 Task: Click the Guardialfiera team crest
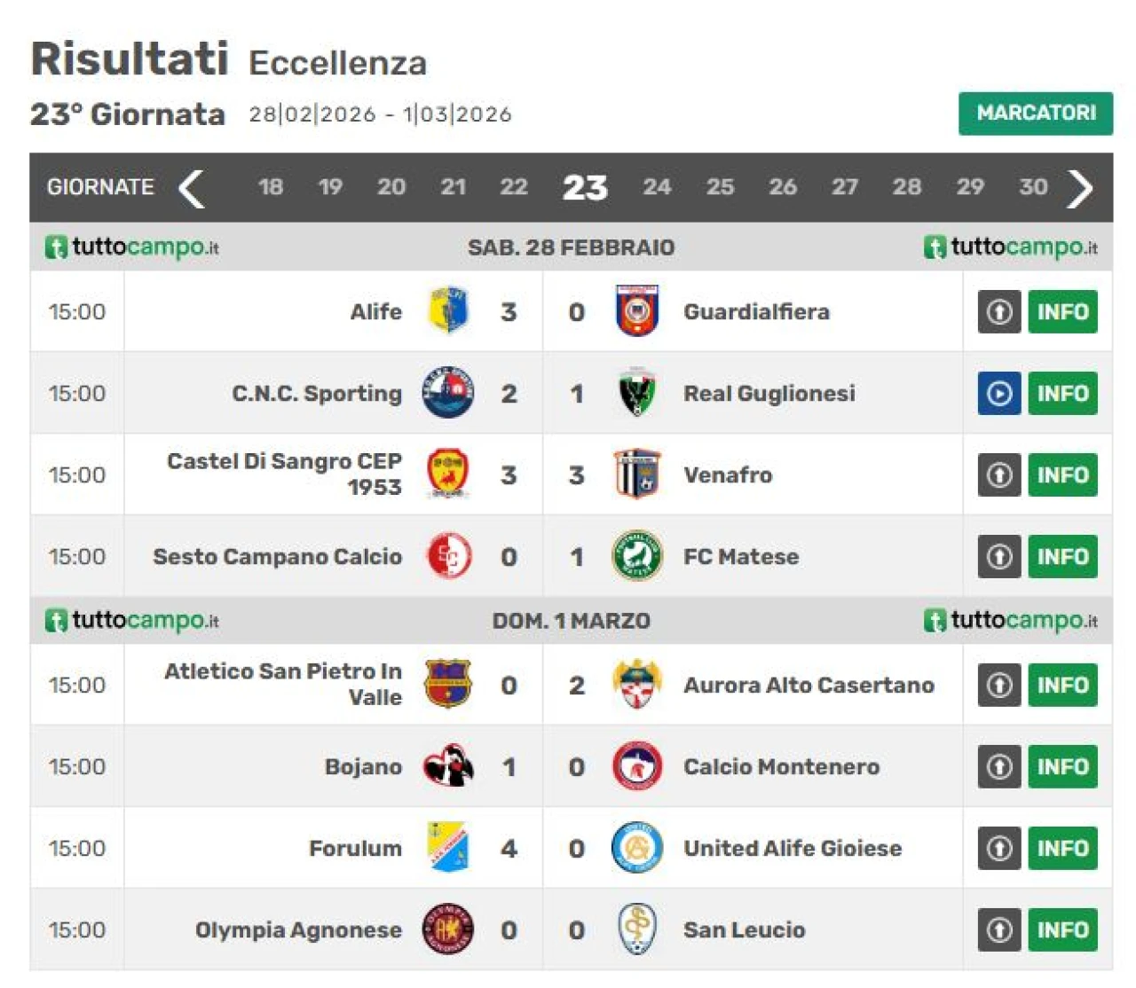[636, 311]
